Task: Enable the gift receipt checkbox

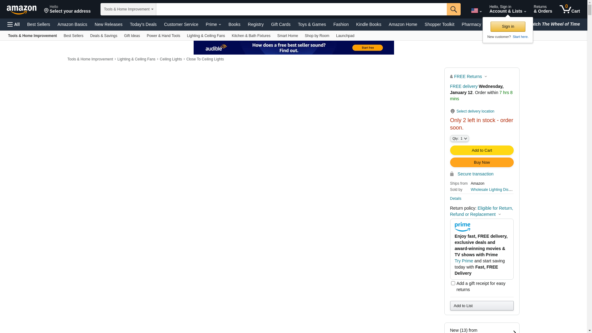Action: [453, 283]
